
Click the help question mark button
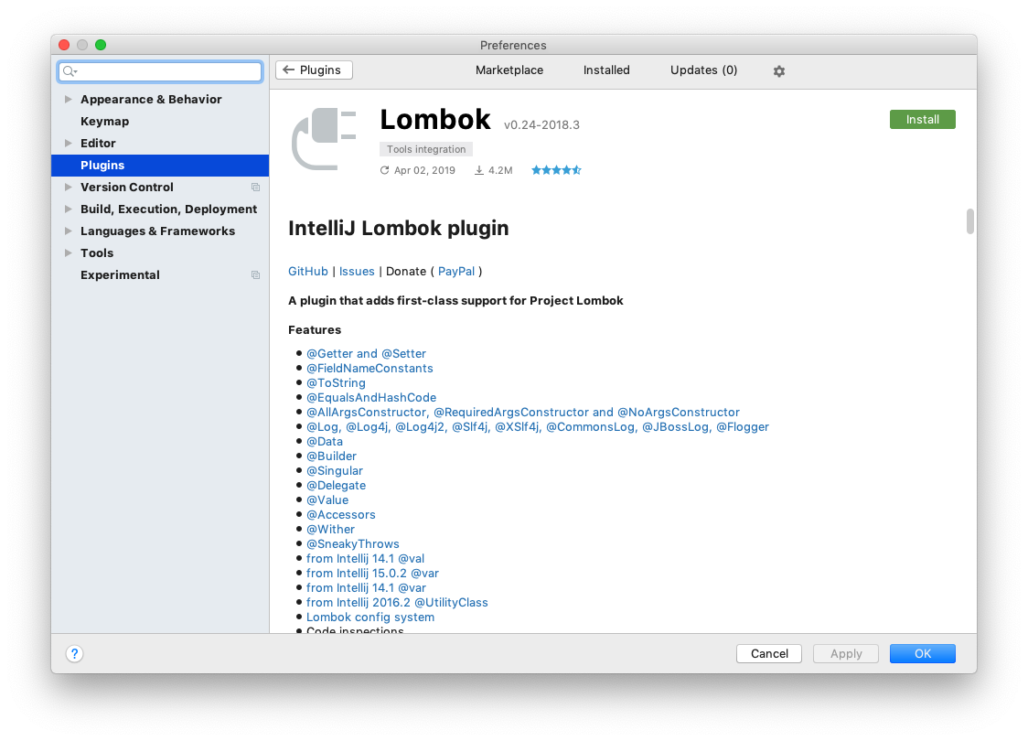pos(75,654)
